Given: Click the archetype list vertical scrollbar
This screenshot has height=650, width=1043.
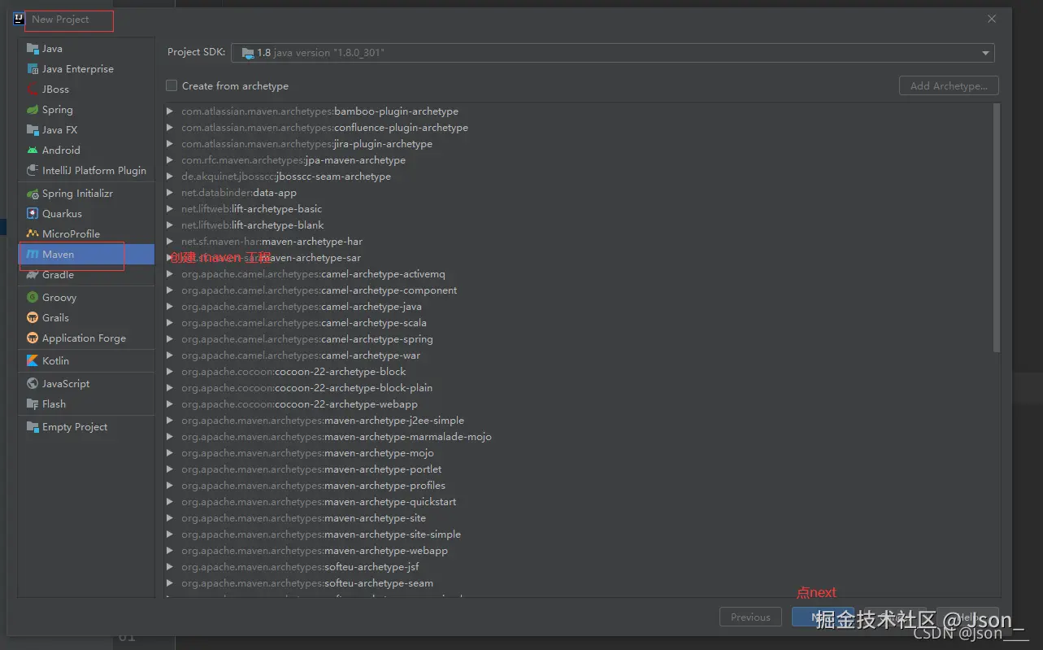Looking at the screenshot, I should point(997,228).
